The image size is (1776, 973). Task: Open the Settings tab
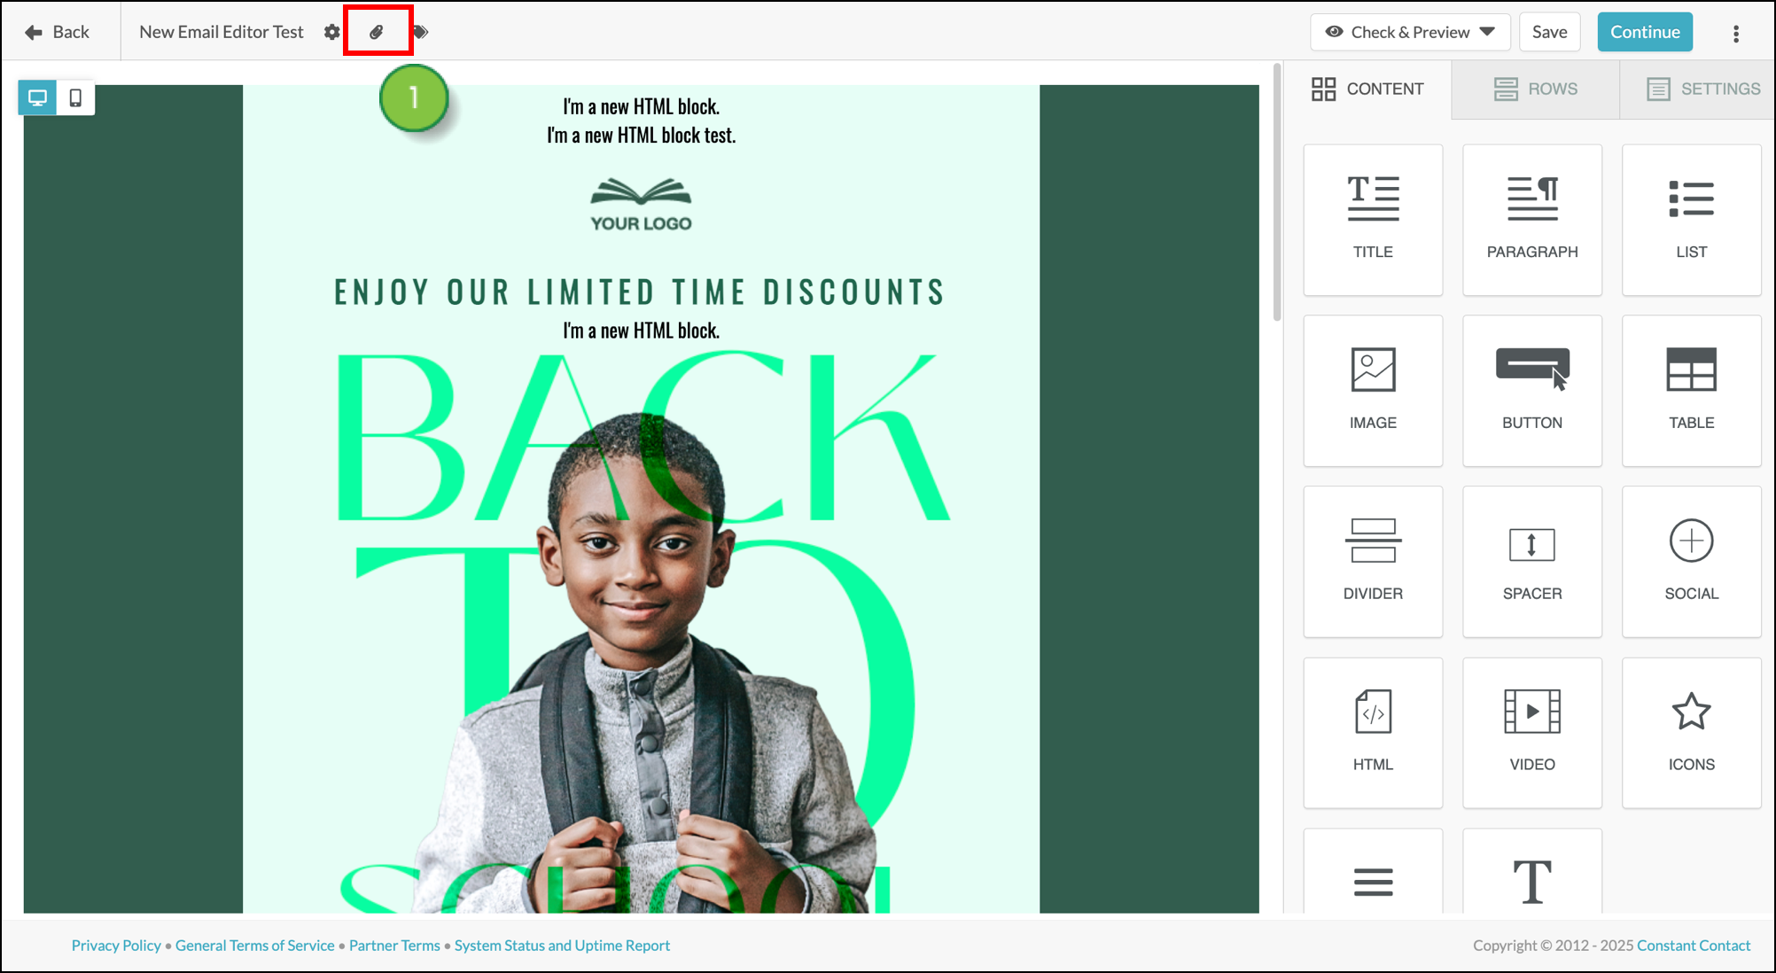pos(1702,89)
